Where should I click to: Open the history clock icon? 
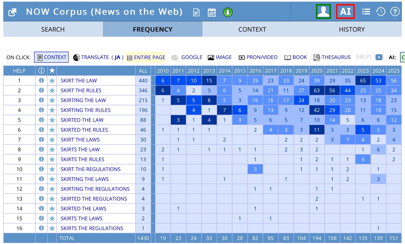point(381,12)
